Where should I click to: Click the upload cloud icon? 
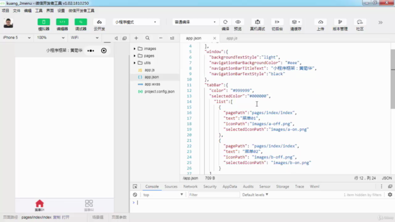tap(320, 22)
